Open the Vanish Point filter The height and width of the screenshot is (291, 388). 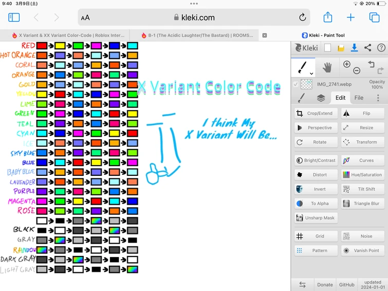tap(363, 250)
